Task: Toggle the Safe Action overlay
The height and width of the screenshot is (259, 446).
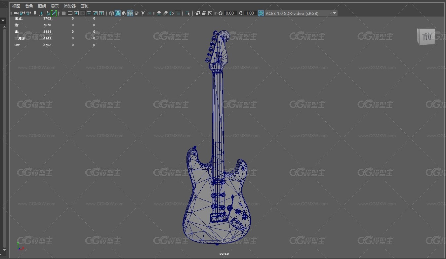Action: coord(95,13)
